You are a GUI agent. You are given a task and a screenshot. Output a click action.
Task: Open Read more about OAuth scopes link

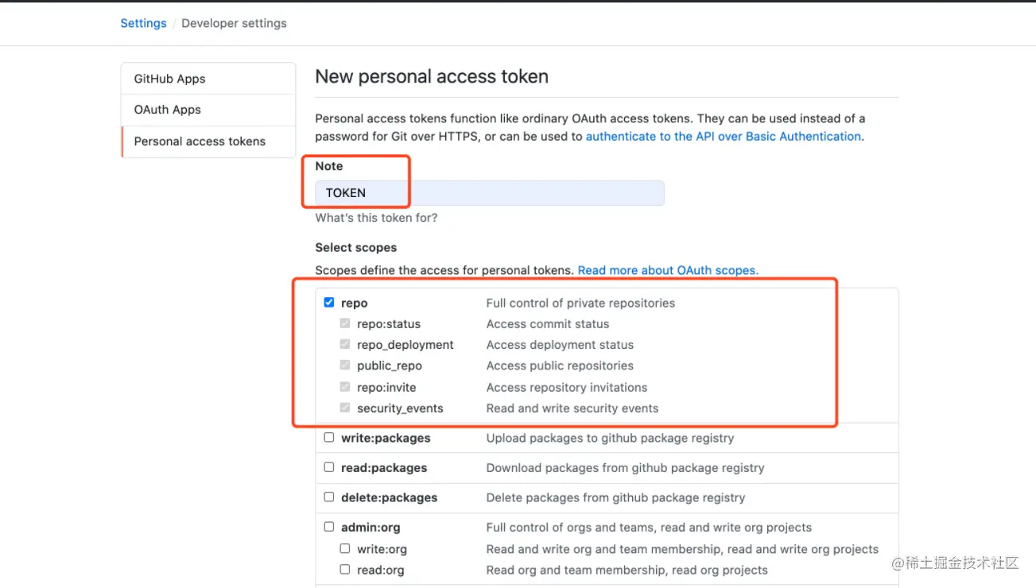pos(668,270)
